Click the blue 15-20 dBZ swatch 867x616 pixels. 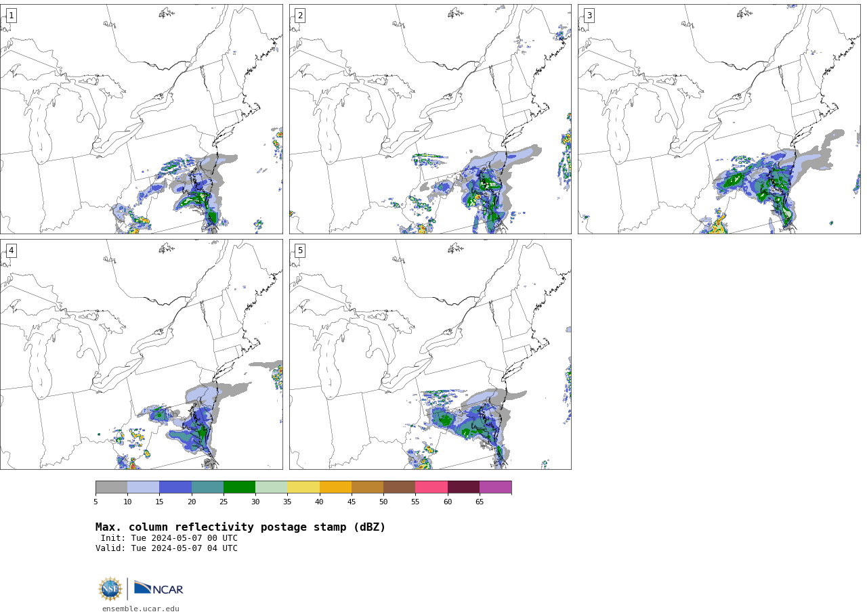(175, 487)
